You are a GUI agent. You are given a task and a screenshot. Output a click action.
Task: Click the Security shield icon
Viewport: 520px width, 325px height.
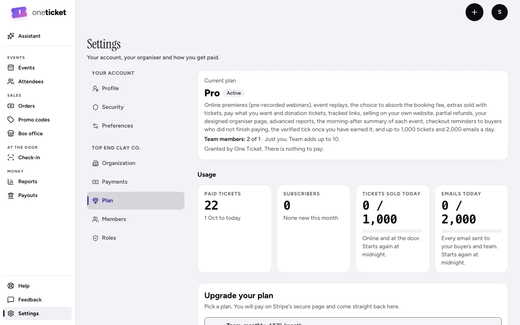point(95,107)
